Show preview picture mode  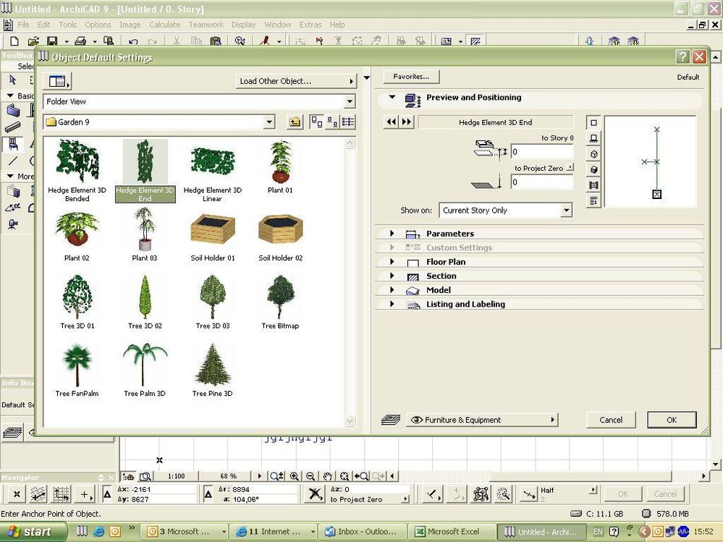pos(593,185)
